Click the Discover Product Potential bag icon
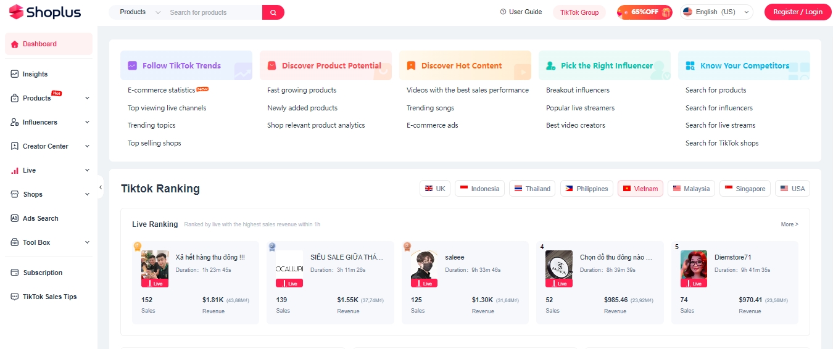The height and width of the screenshot is (349, 833). pos(271,65)
